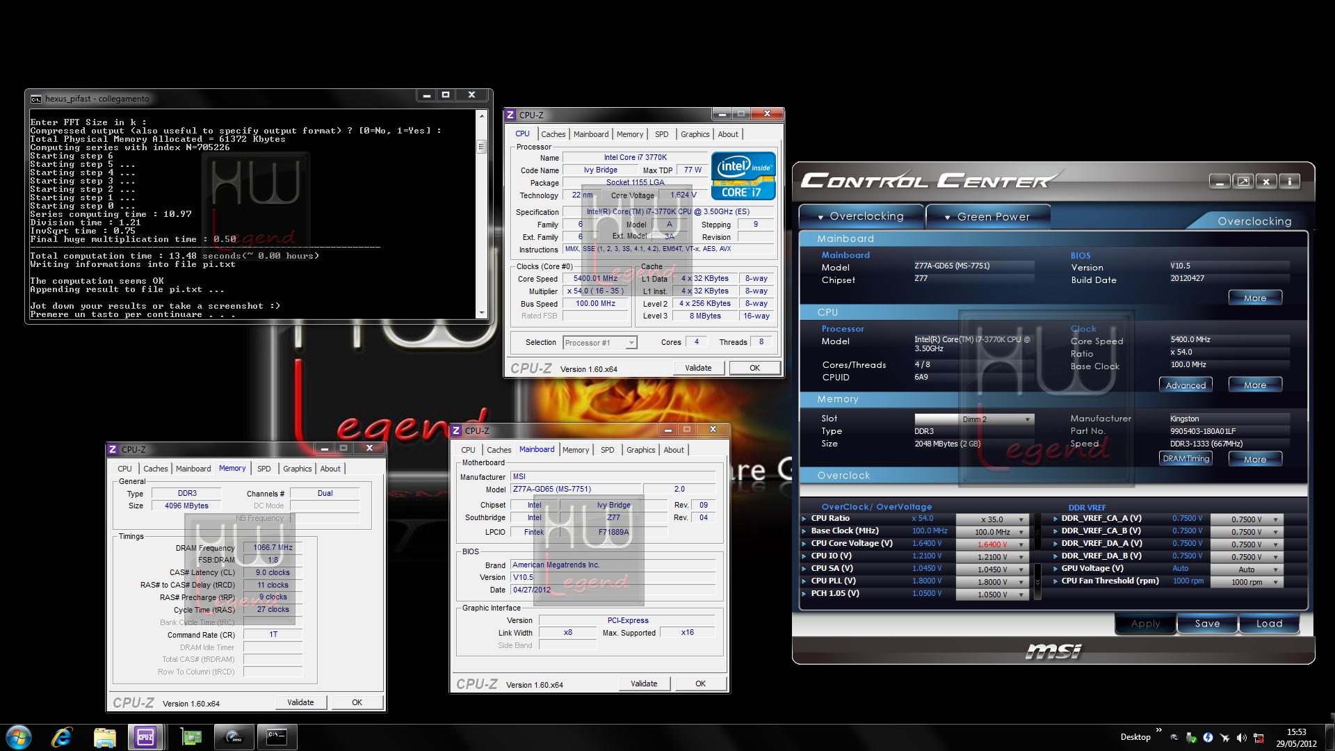The image size is (1335, 751).
Task: Open the CPU Fan Threshold 1000 rpm dropdown
Action: [1247, 583]
